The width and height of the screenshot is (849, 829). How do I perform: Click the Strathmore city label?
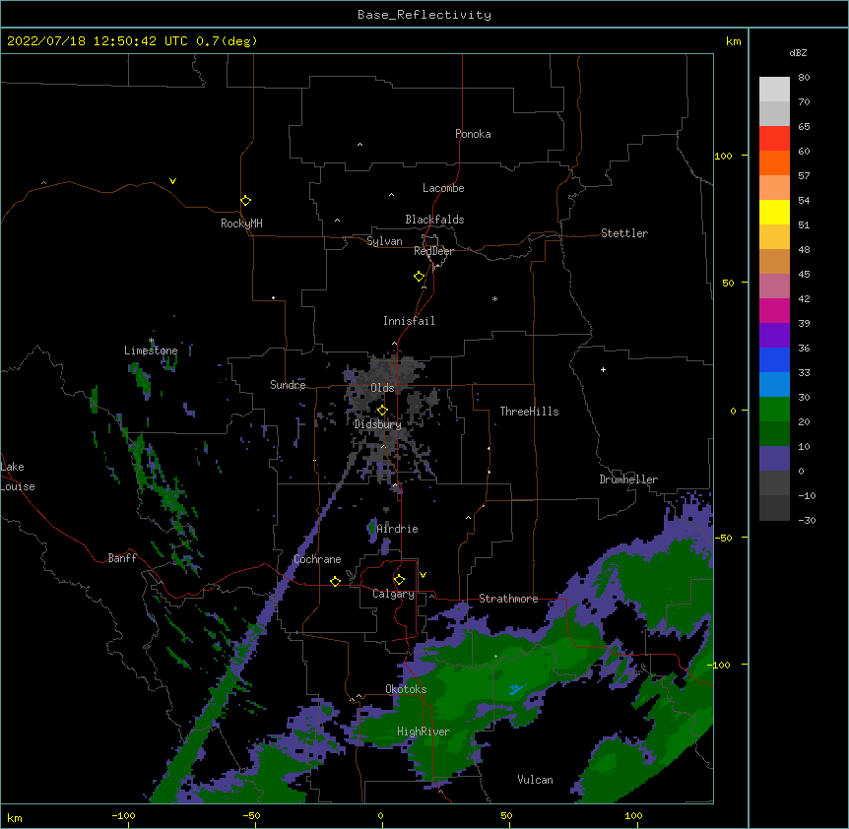(508, 599)
